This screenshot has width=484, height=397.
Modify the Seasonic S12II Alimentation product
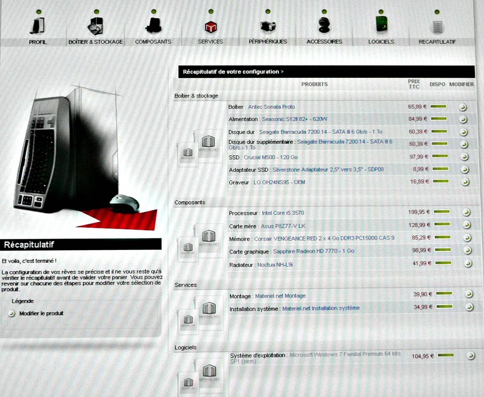(x=463, y=119)
